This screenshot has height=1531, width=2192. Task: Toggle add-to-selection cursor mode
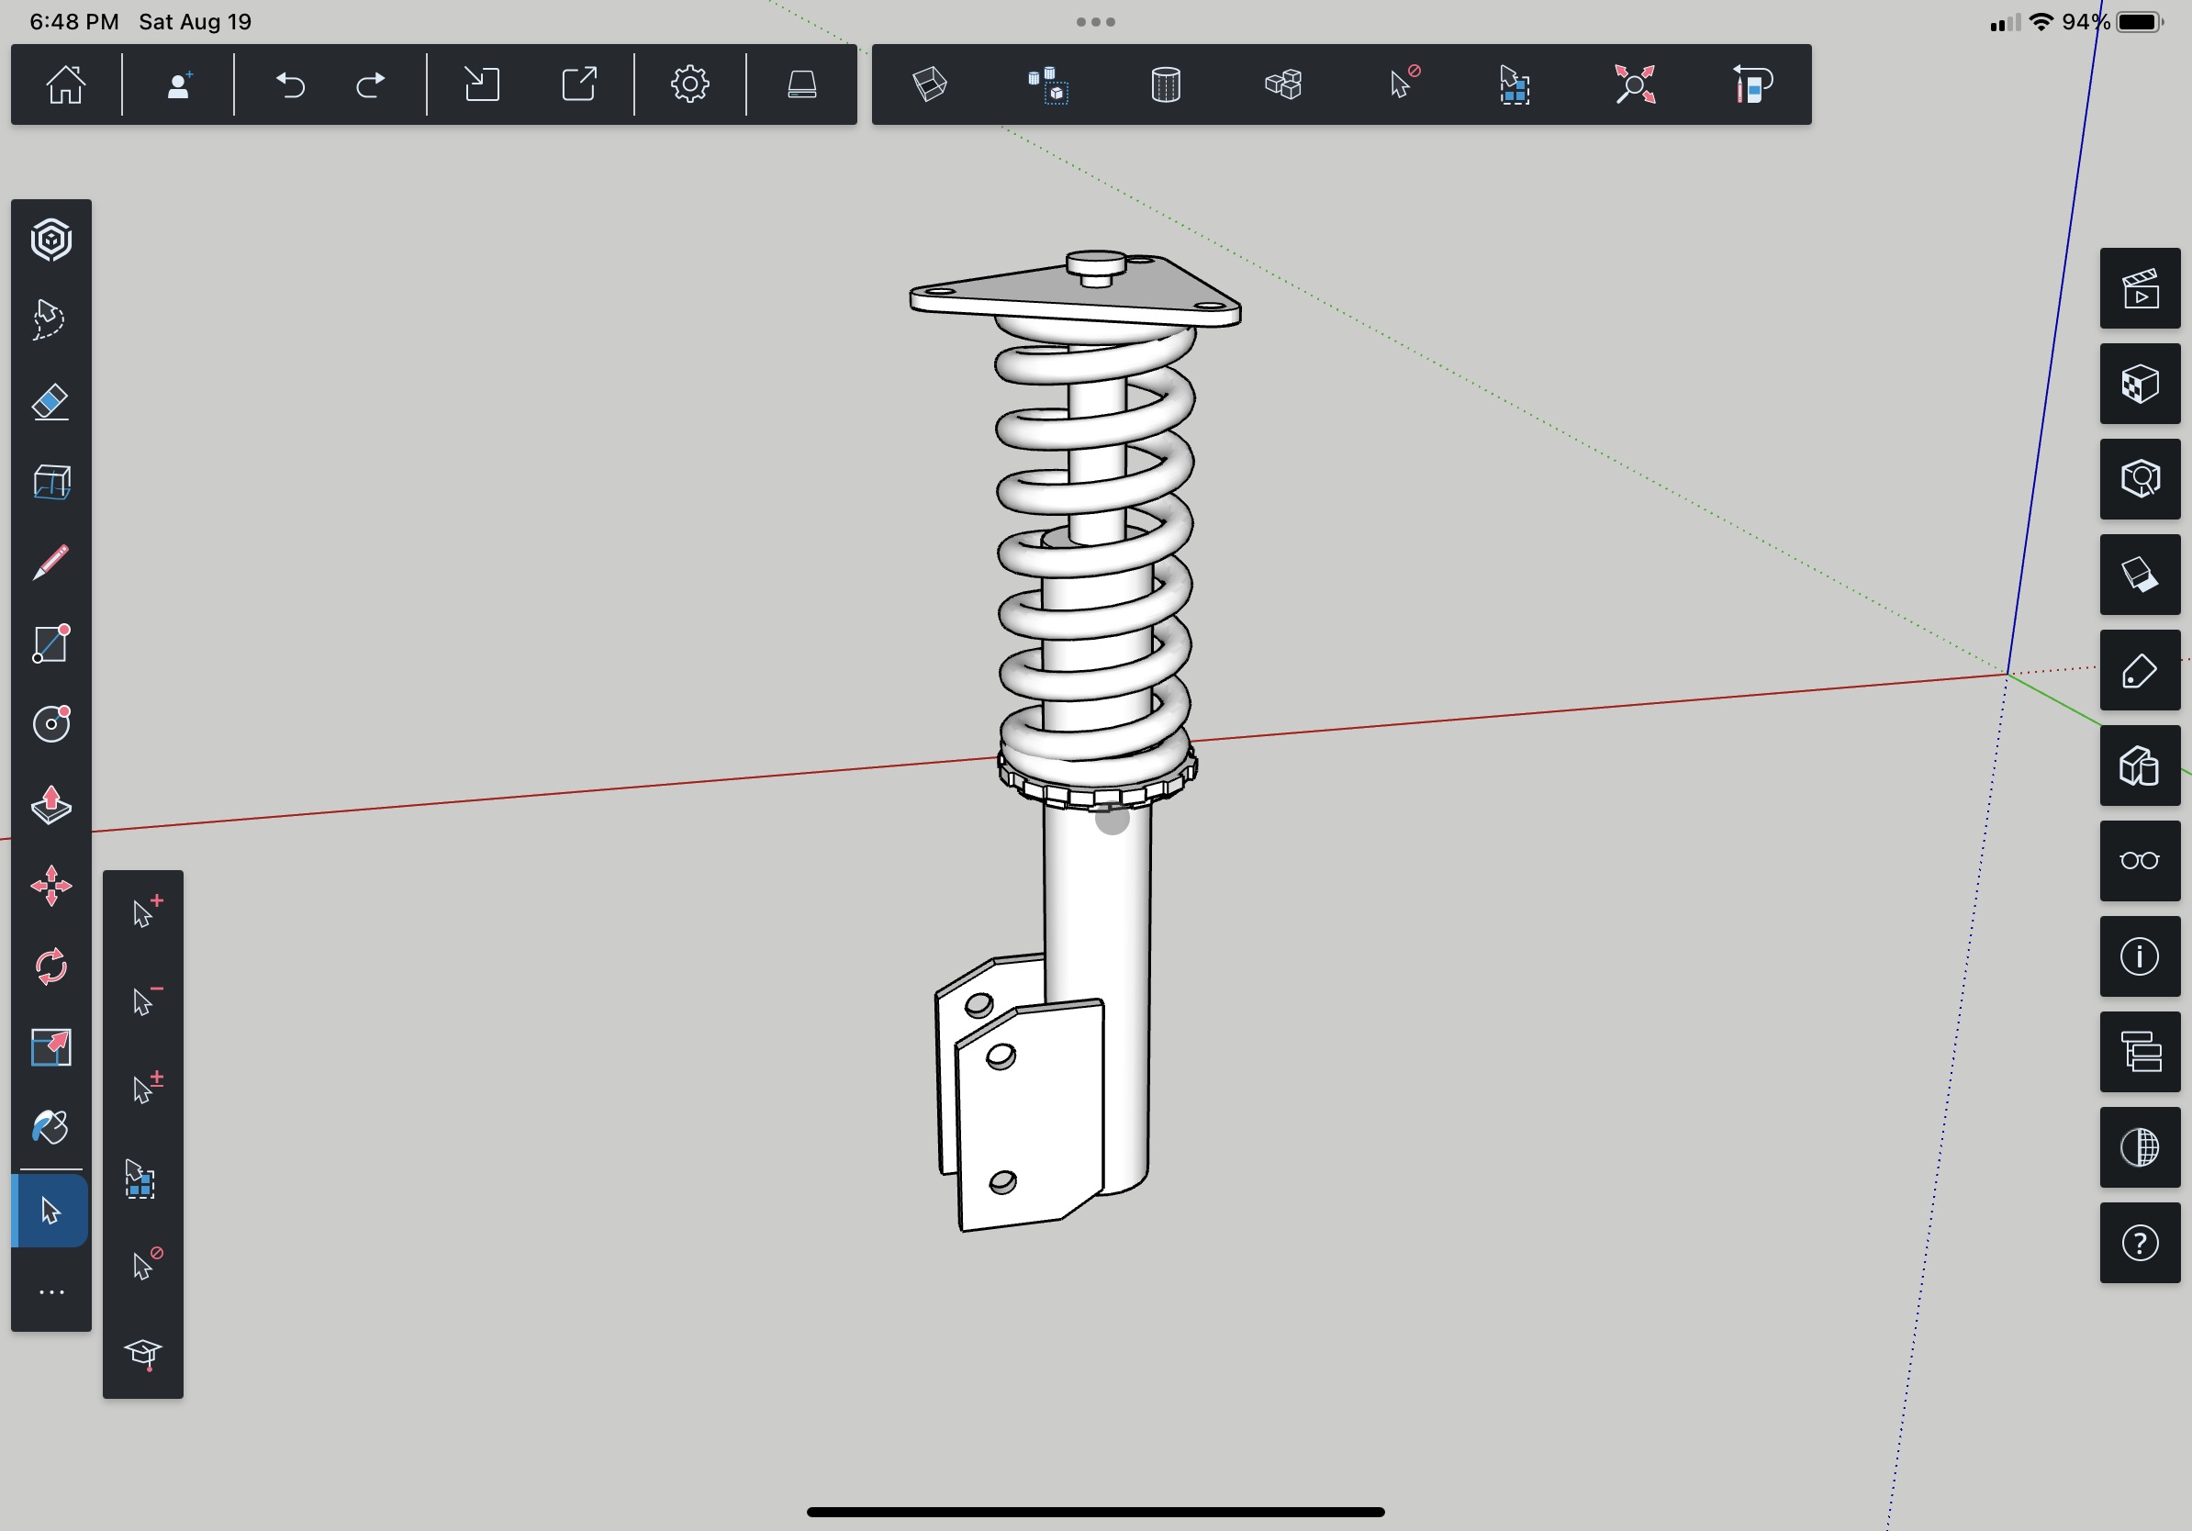point(144,913)
